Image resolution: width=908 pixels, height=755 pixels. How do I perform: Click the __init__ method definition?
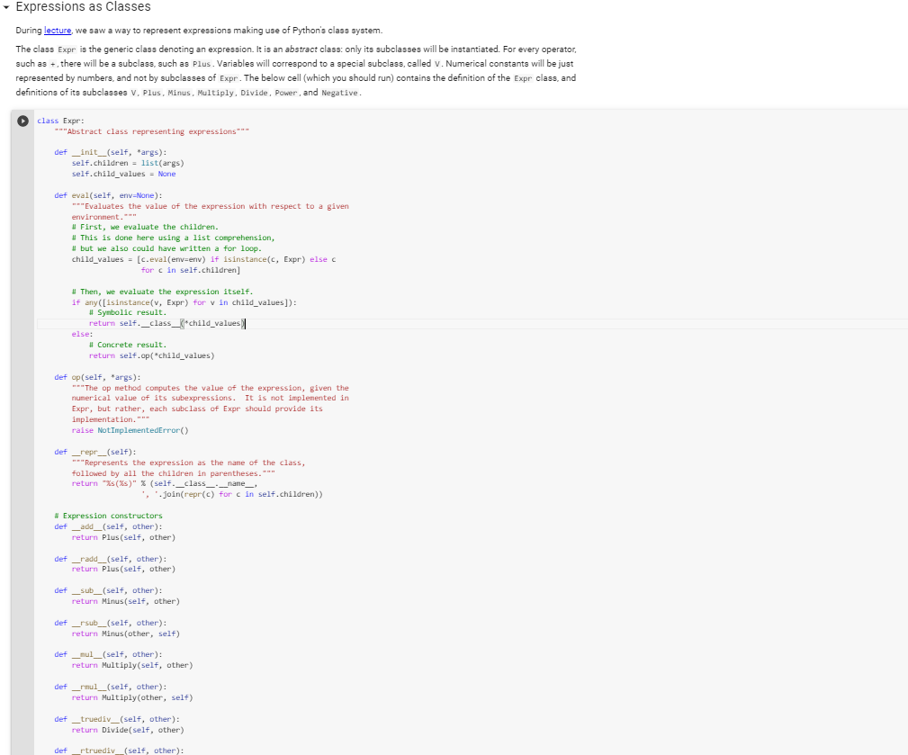coord(108,152)
